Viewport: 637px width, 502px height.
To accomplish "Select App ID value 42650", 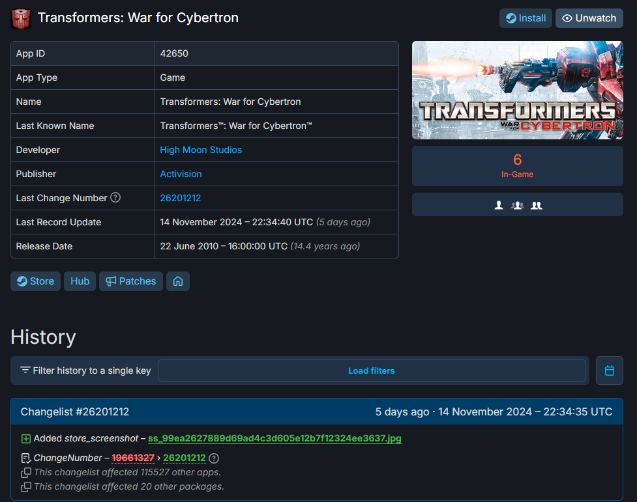I will tap(174, 53).
